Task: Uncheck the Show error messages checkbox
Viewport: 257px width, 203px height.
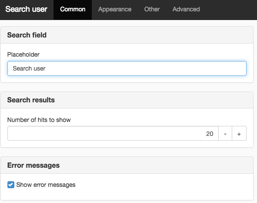Action: point(11,185)
